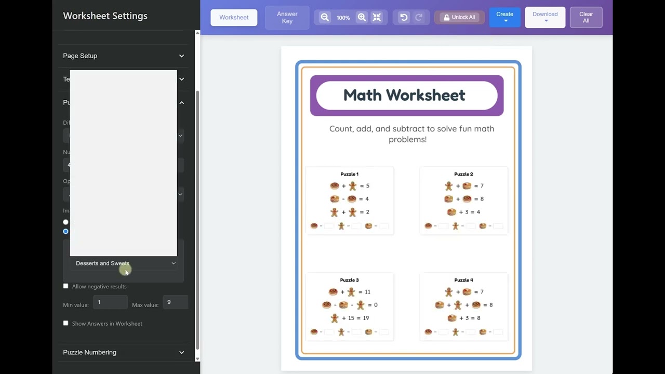Image resolution: width=665 pixels, height=374 pixels.
Task: Click the fit-to-screen arrows icon
Action: (x=377, y=17)
